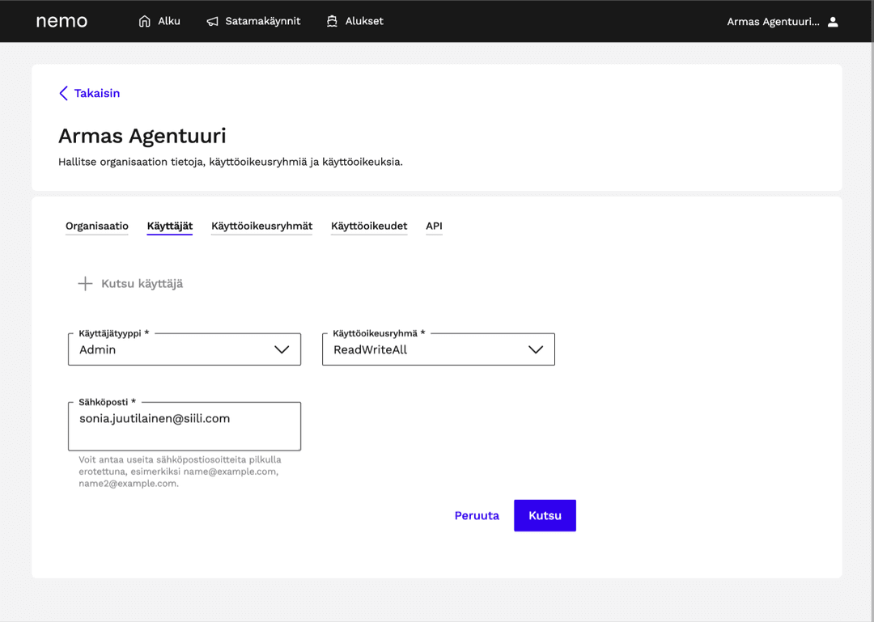Follow the Takaisin link text

[97, 94]
